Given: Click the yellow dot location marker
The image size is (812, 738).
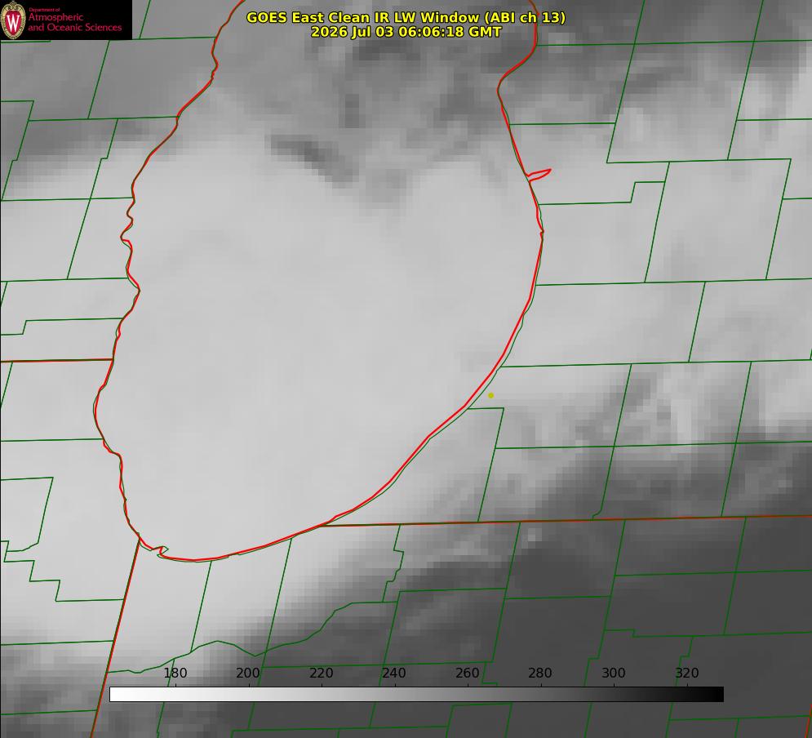Looking at the screenshot, I should click(490, 395).
